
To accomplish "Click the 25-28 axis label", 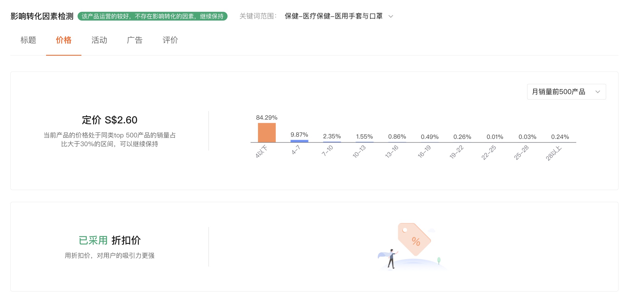I will (x=521, y=152).
